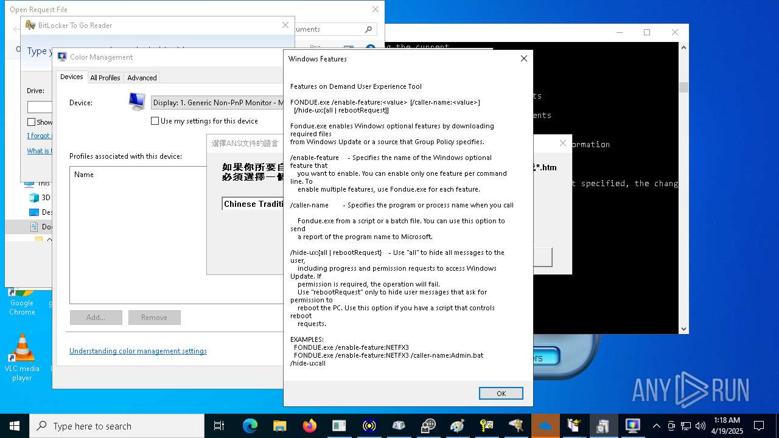Open the gold keys taskbar icon
The height and width of the screenshot is (438, 779).
487,426
